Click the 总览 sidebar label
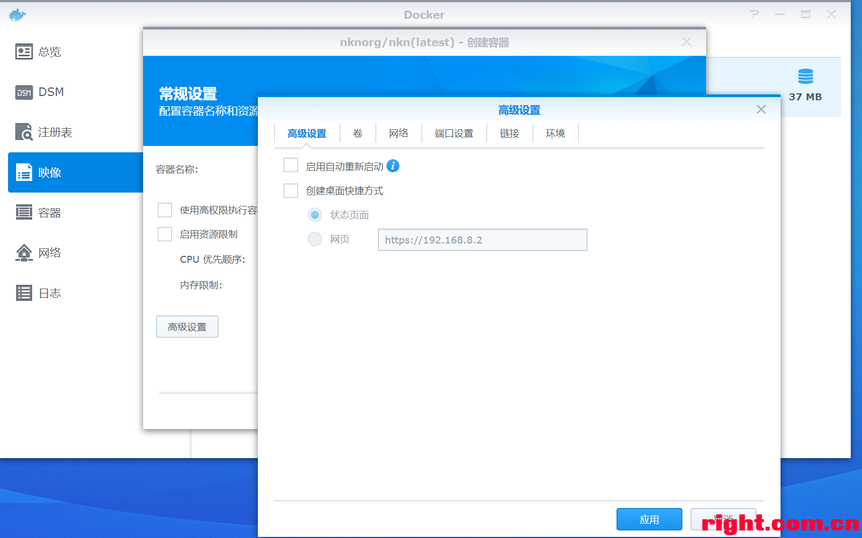This screenshot has width=862, height=538. [x=50, y=52]
